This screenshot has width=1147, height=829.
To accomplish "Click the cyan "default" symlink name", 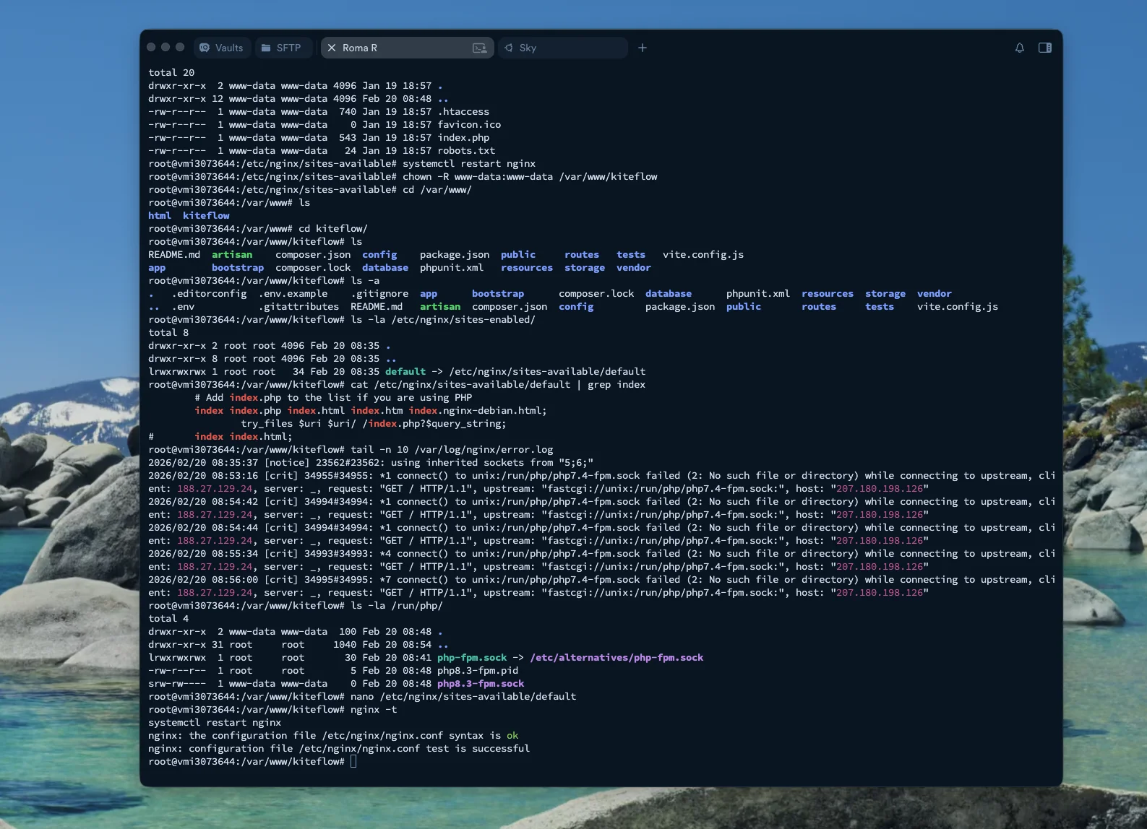I will pos(405,371).
